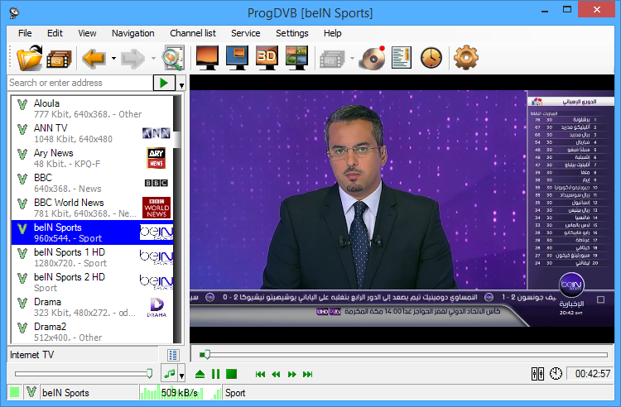Skip to previous with double-bar rewind
The image size is (621, 407).
point(260,374)
